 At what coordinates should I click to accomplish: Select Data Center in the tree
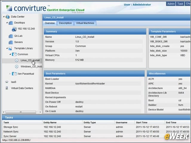coord(18,17)
